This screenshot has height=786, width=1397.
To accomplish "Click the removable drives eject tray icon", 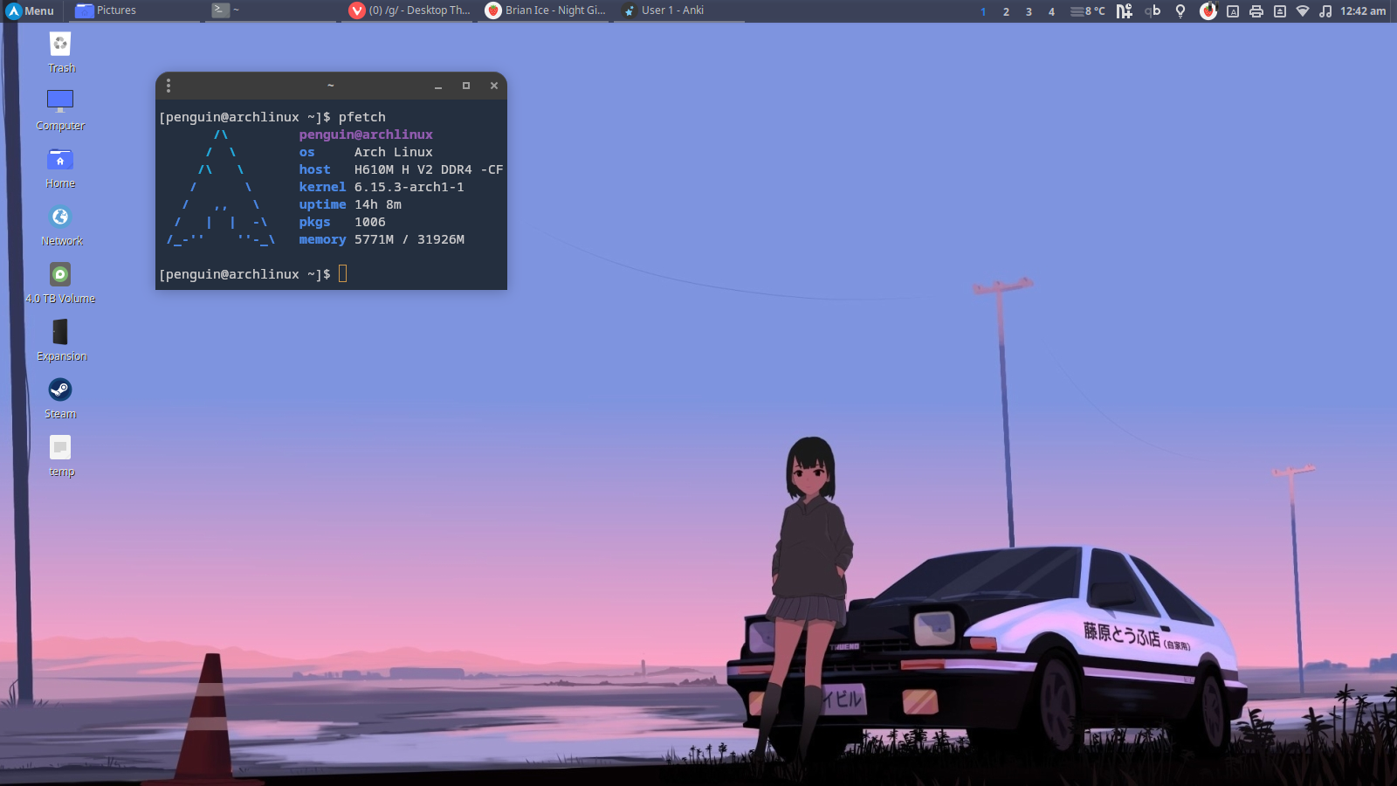I will (1280, 11).
